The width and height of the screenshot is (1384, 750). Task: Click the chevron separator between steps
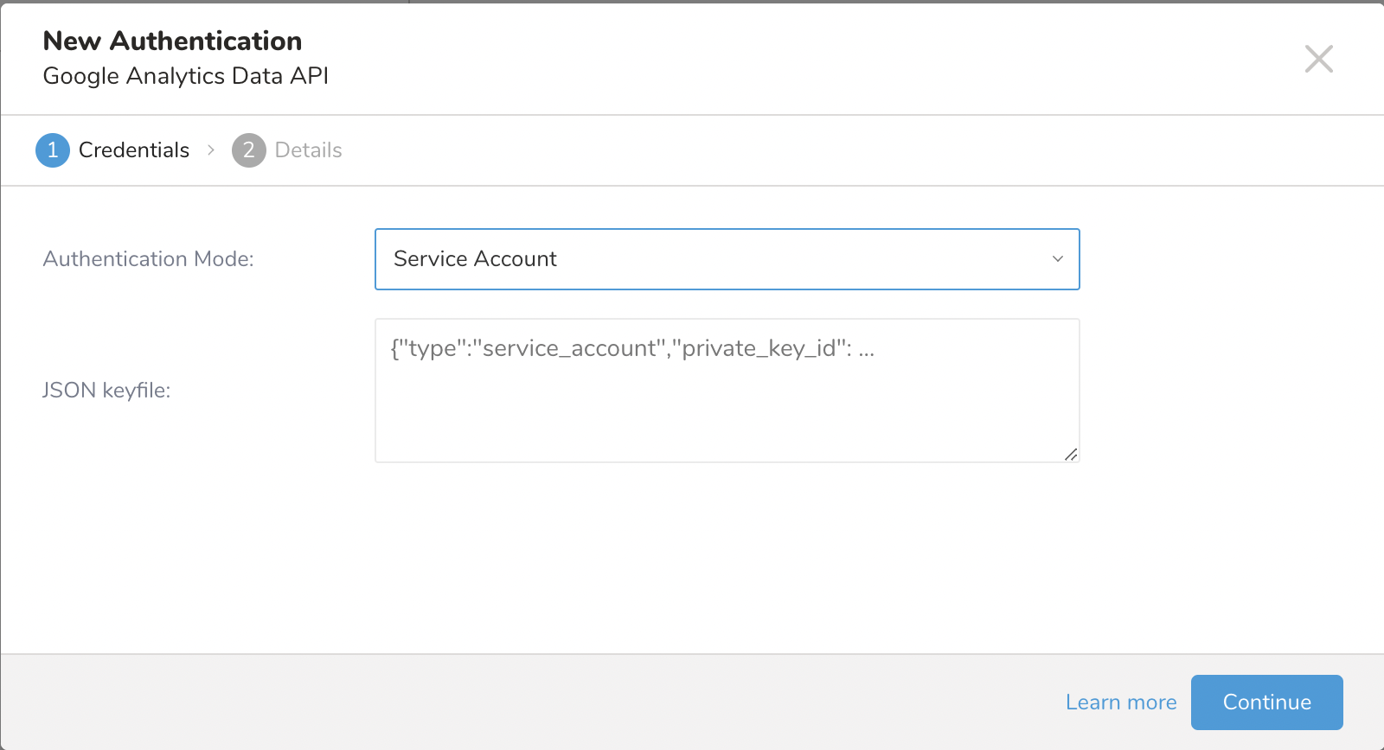(211, 150)
